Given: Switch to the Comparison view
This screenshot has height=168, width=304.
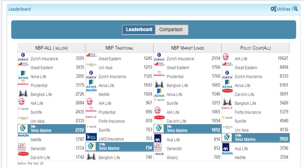Looking at the screenshot, I should [171, 30].
